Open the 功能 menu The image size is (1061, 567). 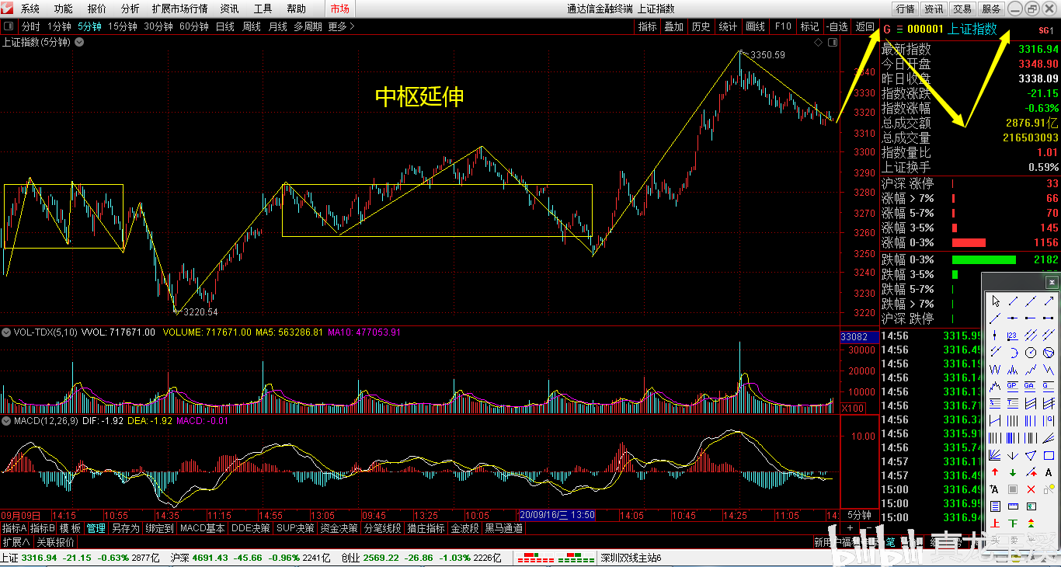point(64,9)
